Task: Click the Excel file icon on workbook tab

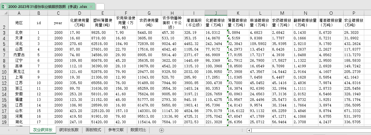Action: pyautogui.click(x=4, y=6)
